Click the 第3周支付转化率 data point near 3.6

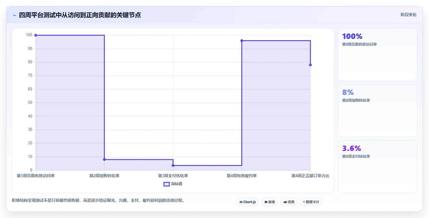[173, 165]
